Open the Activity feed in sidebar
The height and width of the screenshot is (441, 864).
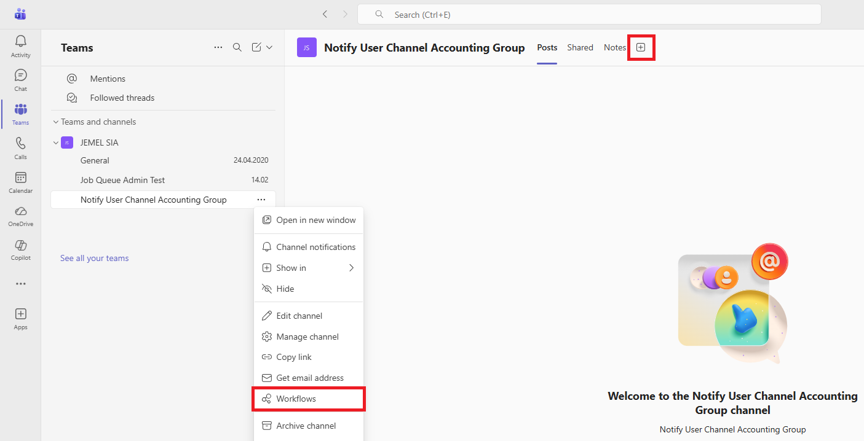point(20,46)
